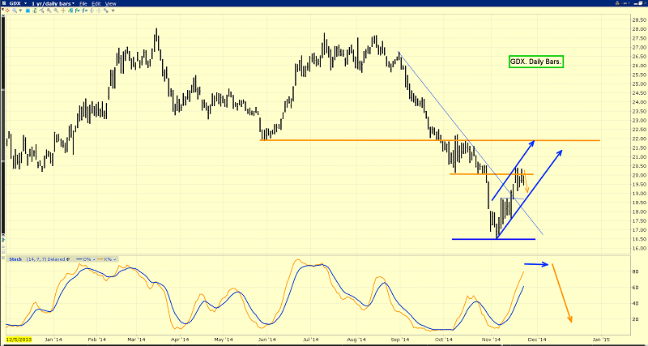Click the red X icon in the chart toolbar
Screen dimensions: 648x346
(2, 9)
